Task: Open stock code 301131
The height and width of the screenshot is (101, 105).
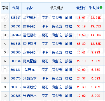Action: [15, 70]
